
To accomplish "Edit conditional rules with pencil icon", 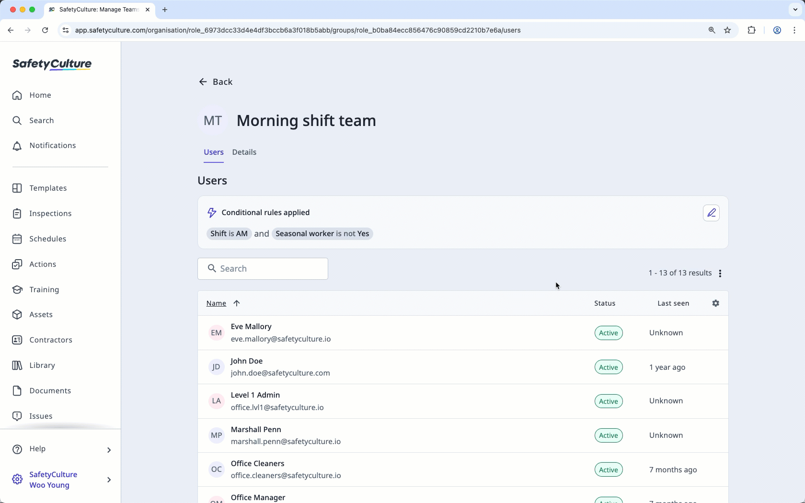I will pos(711,213).
